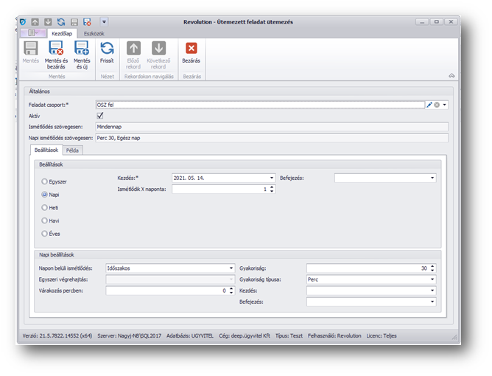Viewport: 492px width, 376px height.
Task: Close the form with the red Bezárás icon
Action: pyautogui.click(x=191, y=49)
